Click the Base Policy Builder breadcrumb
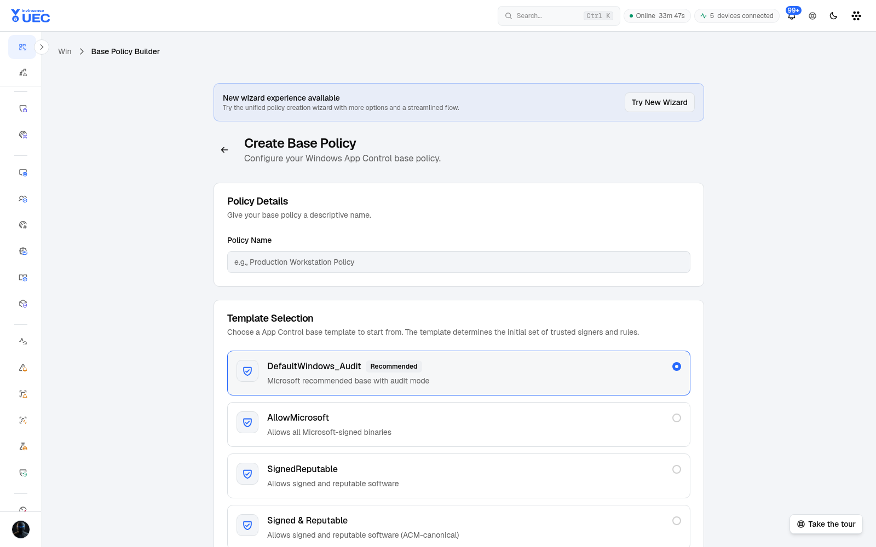 click(x=125, y=51)
